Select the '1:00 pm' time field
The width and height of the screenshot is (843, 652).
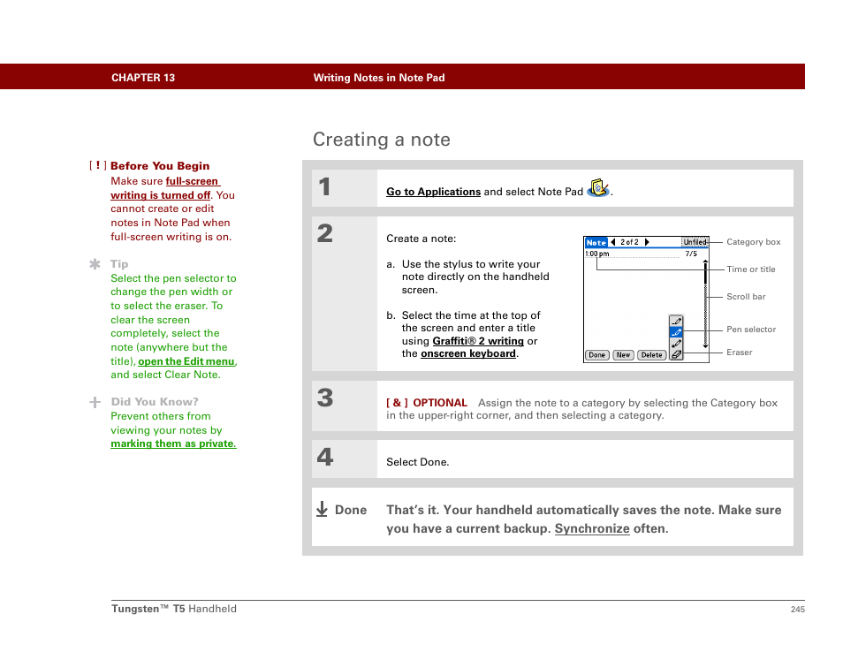pos(596,254)
